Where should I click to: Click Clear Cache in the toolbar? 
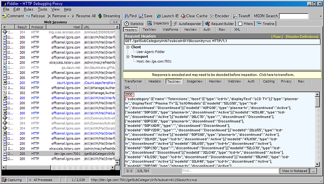pyautogui.click(x=194, y=16)
